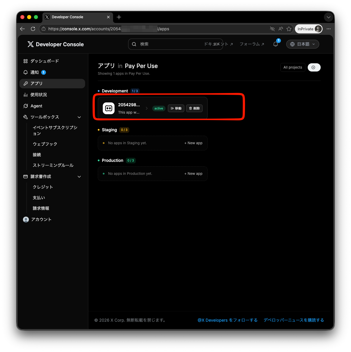
Task: Open イベントサブスクリプション in the sidebar
Action: tap(55, 130)
